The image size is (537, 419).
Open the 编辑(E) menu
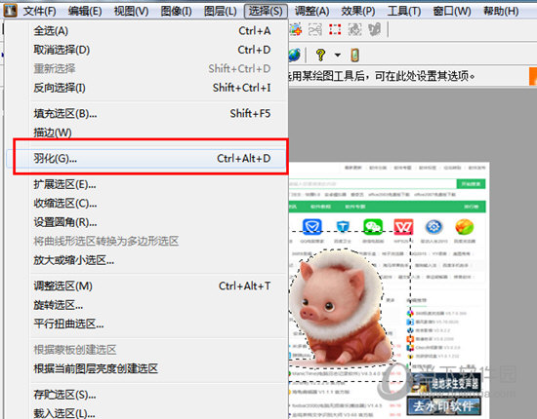pos(85,12)
